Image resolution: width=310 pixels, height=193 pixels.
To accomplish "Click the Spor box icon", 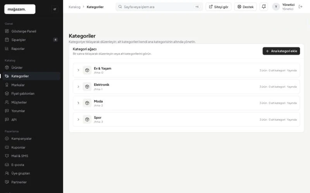I will (x=87, y=120).
